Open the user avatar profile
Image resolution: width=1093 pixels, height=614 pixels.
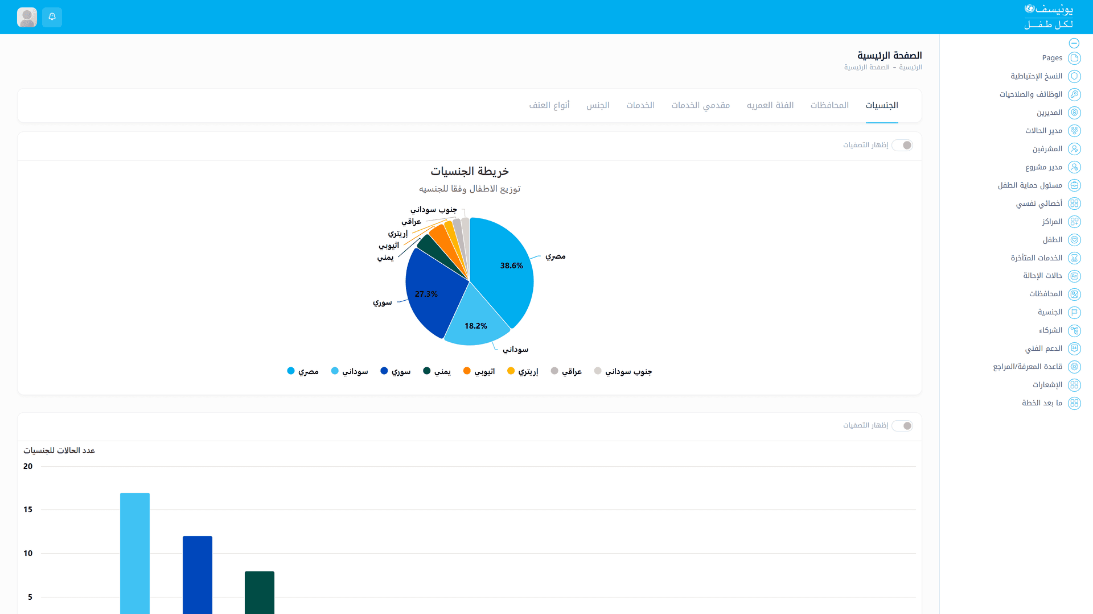(x=27, y=17)
